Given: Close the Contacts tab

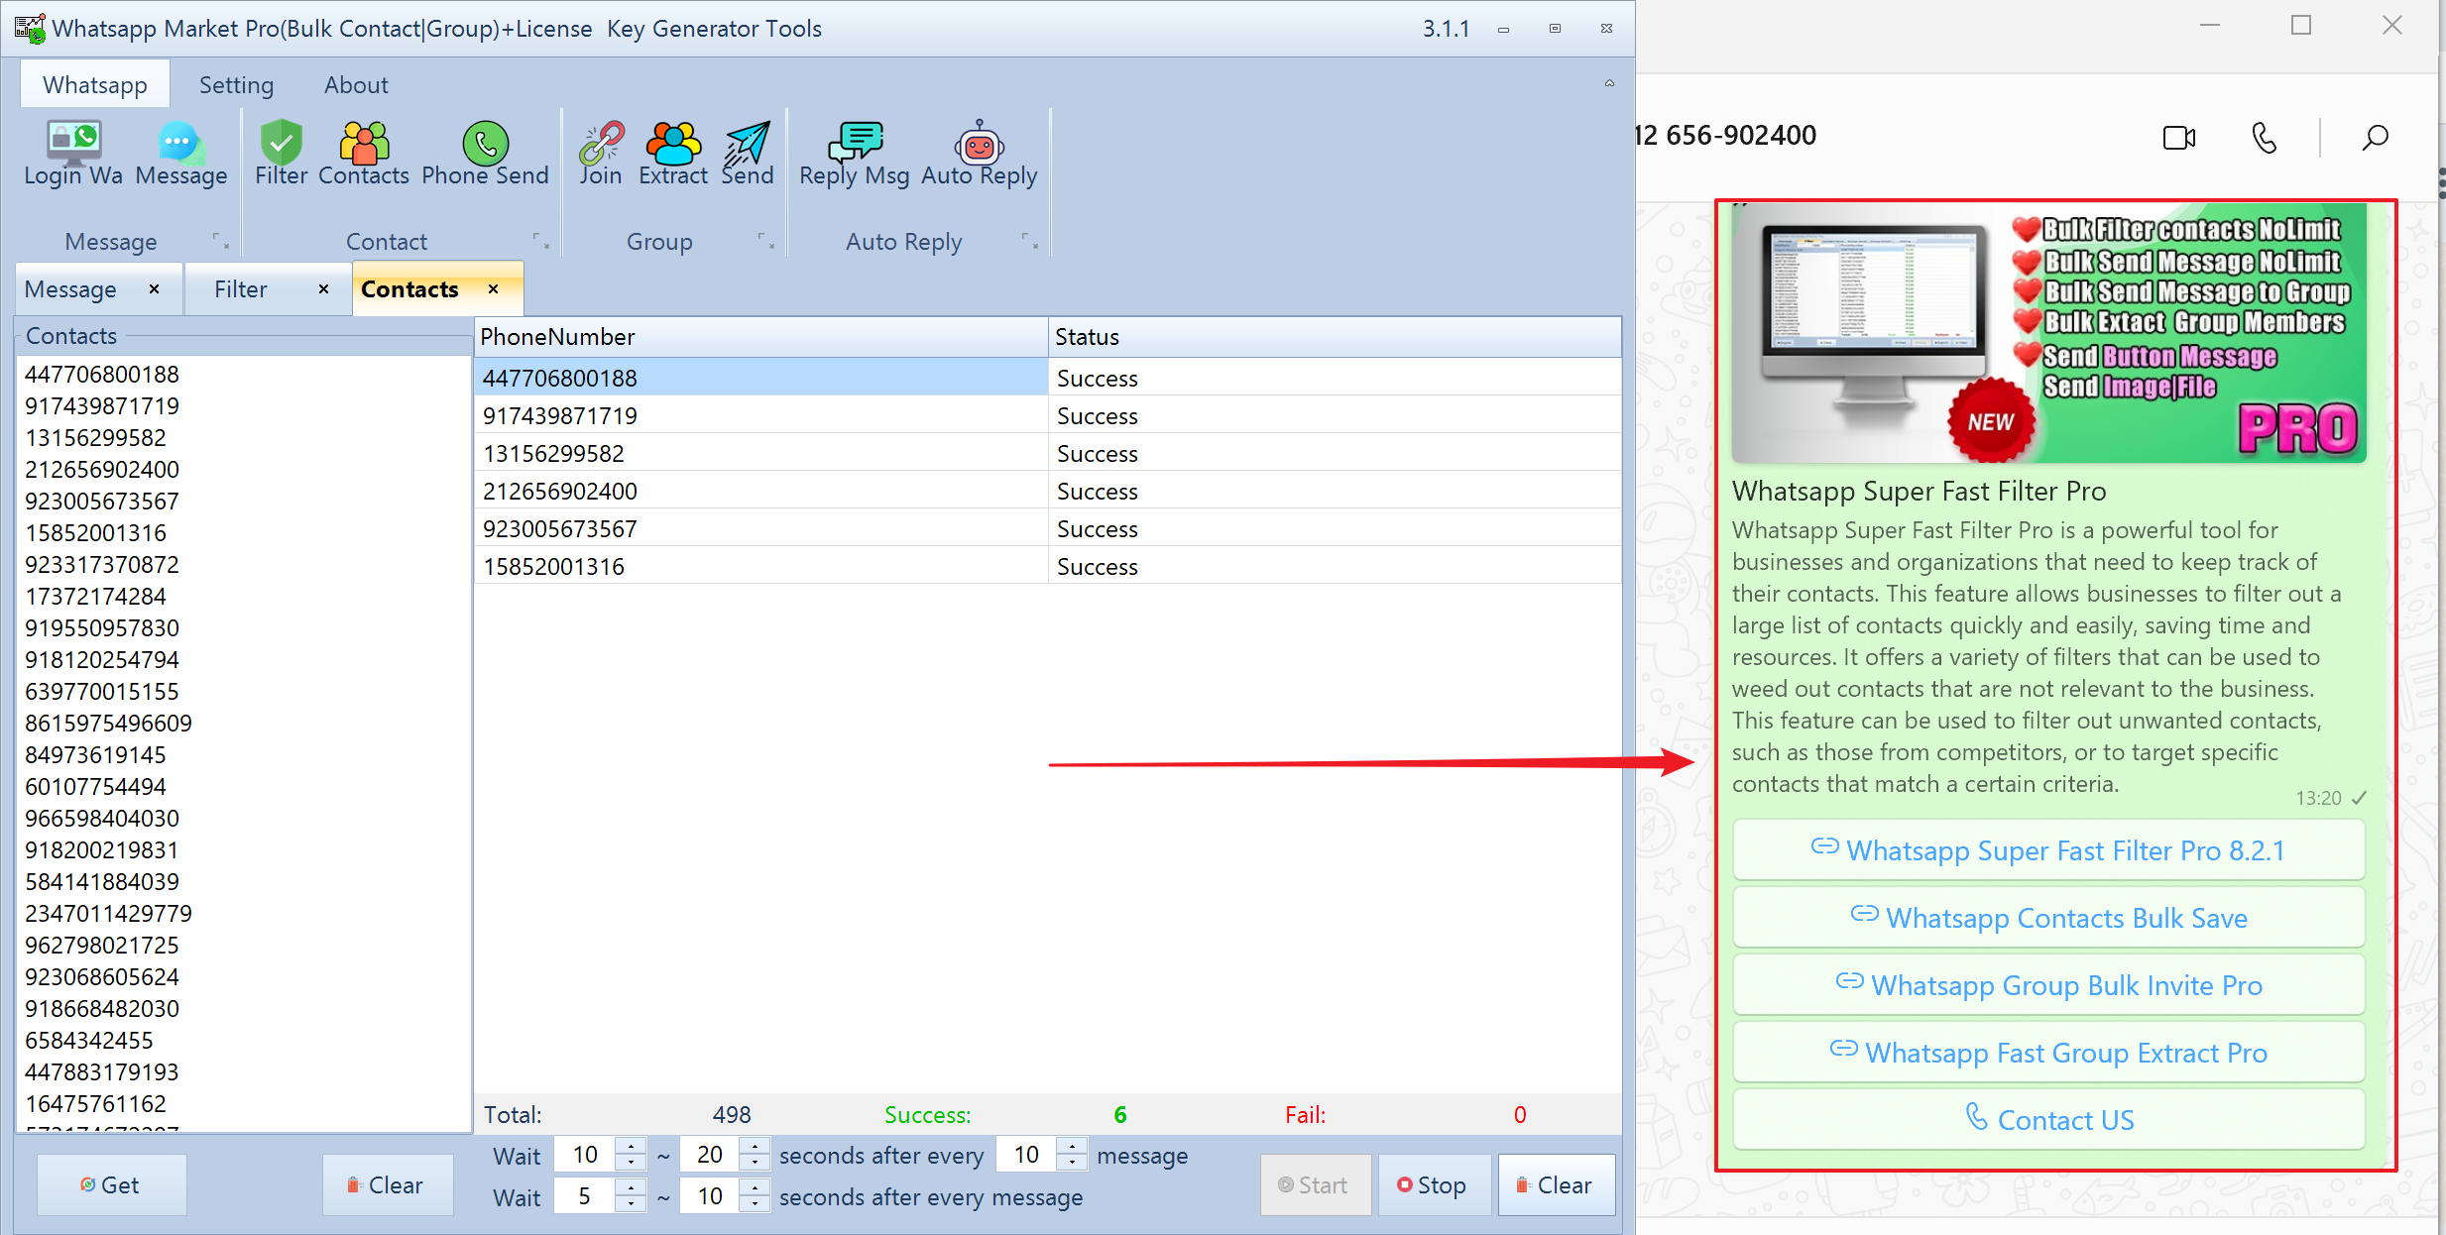Looking at the screenshot, I should [493, 288].
